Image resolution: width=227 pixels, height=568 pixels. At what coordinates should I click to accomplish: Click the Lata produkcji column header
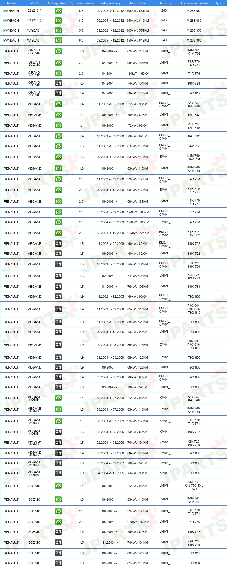[110, 3]
